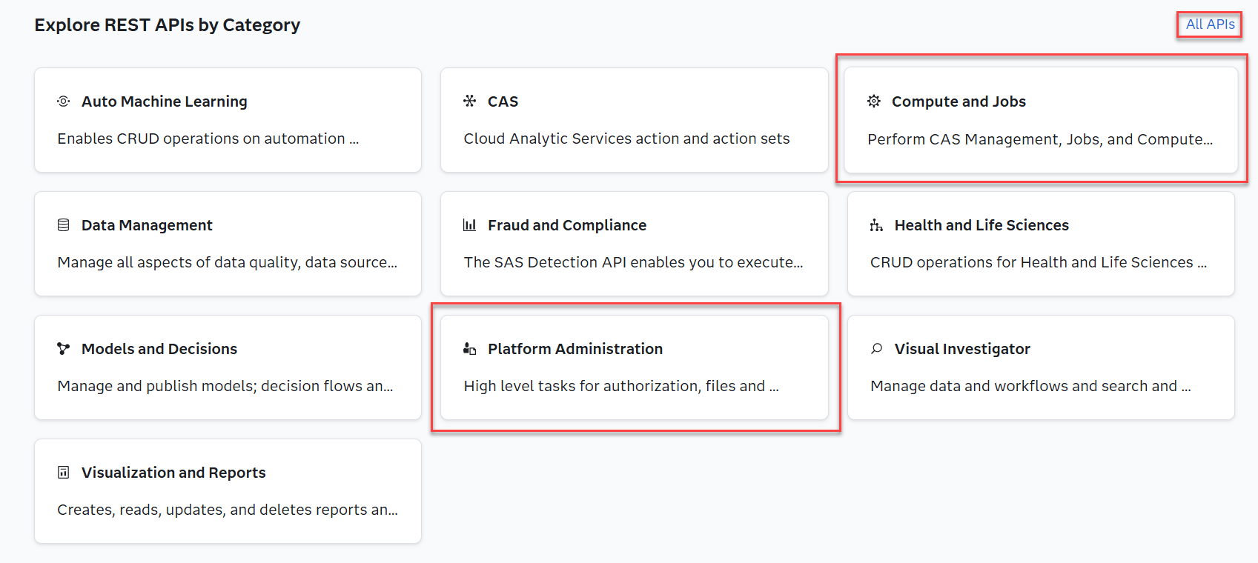
Task: Select the Visualization and Reports report icon
Action: [x=64, y=472]
